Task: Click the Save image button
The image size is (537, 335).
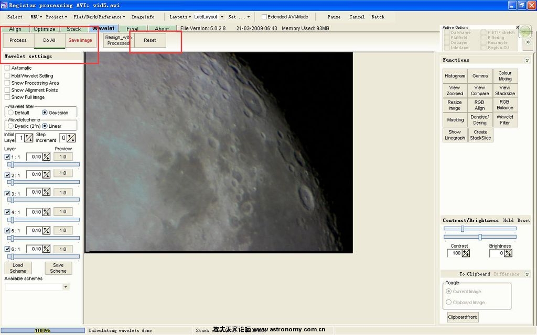Action: tap(80, 40)
